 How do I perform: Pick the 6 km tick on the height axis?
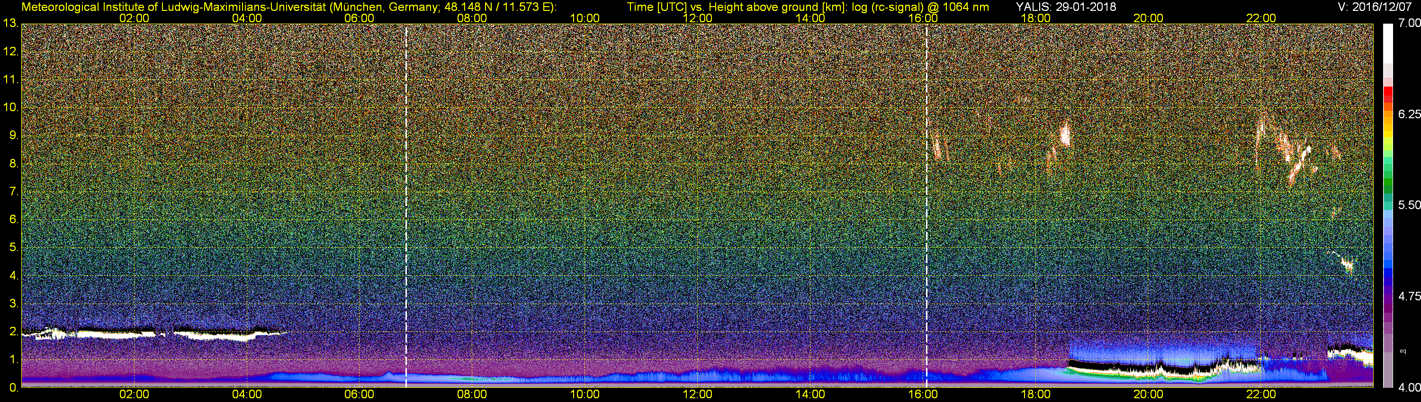(x=13, y=220)
